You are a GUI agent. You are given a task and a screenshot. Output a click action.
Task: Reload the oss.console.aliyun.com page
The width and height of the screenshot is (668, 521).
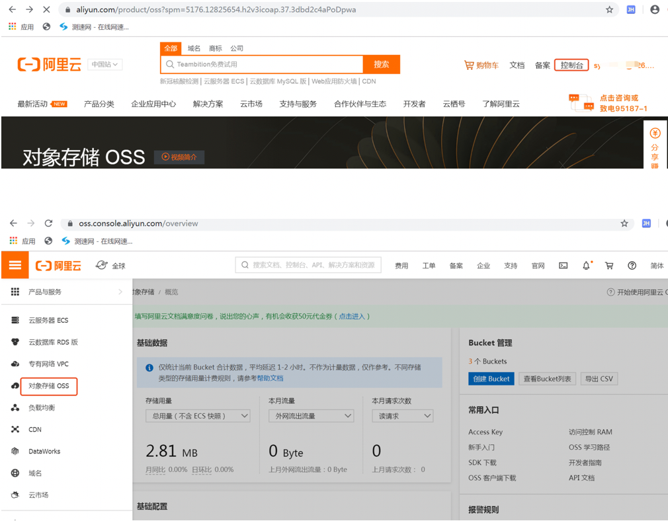[x=48, y=223]
